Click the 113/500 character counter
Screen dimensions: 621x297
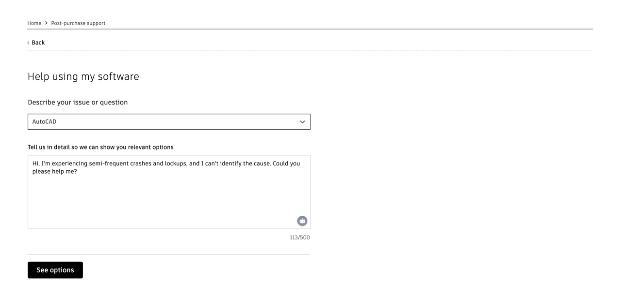[x=300, y=238]
